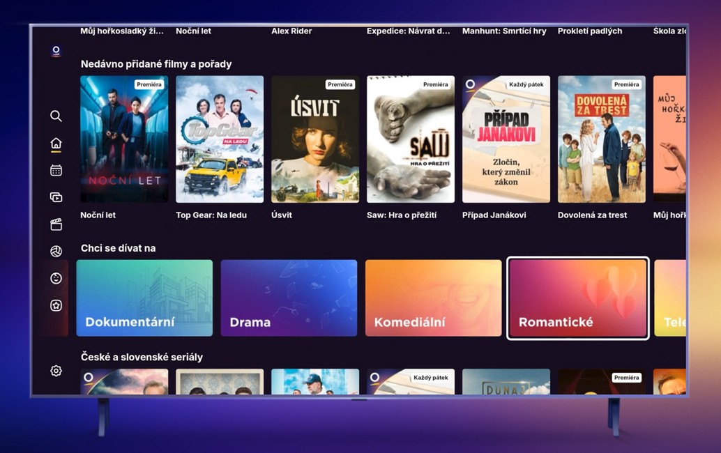Open the Saw: Hra o přežití poster
Image resolution: width=721 pixels, height=453 pixels.
pyautogui.click(x=411, y=139)
